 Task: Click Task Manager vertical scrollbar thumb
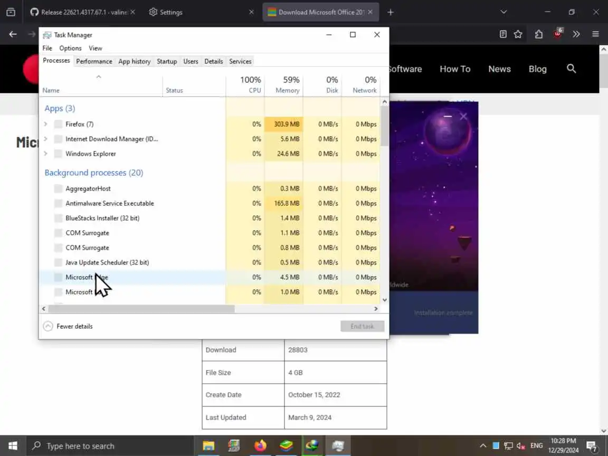click(385, 126)
